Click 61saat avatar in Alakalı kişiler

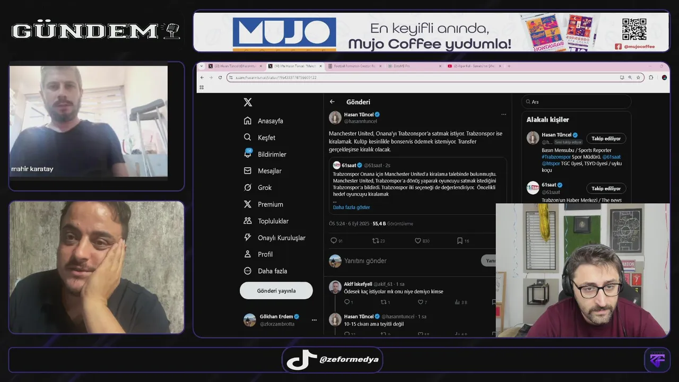pos(533,188)
